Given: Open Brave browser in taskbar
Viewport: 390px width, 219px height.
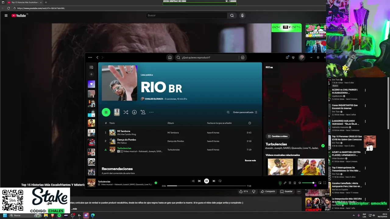Looking at the screenshot, I should 52,215.
